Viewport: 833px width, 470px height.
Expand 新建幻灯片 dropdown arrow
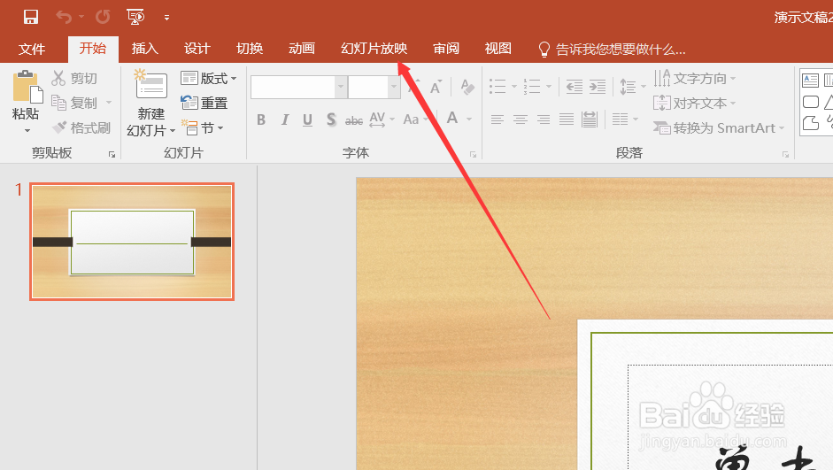172,131
